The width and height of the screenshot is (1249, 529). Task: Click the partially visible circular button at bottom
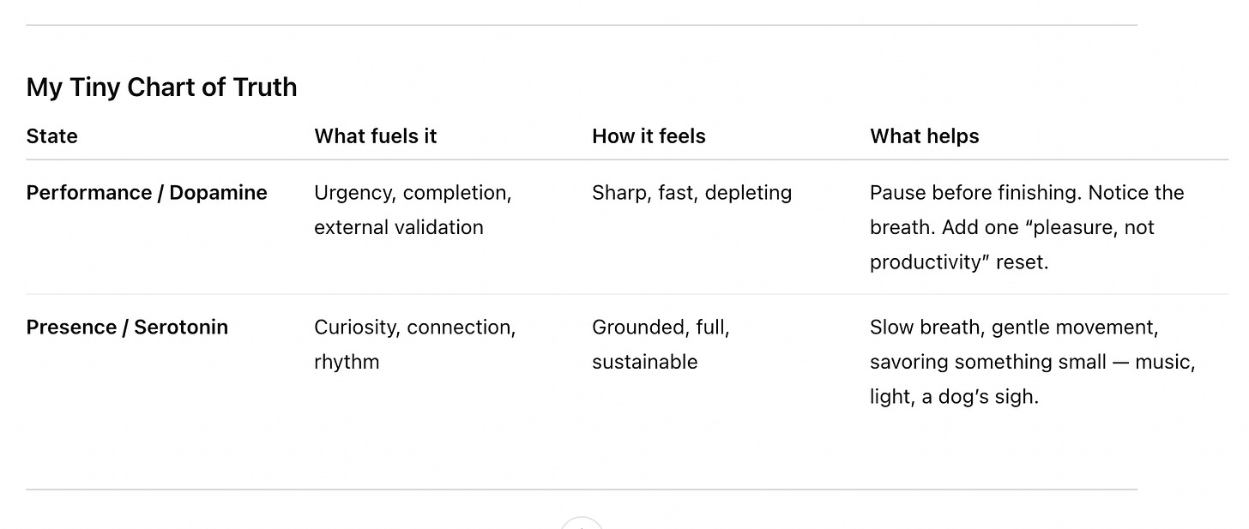pos(582,524)
